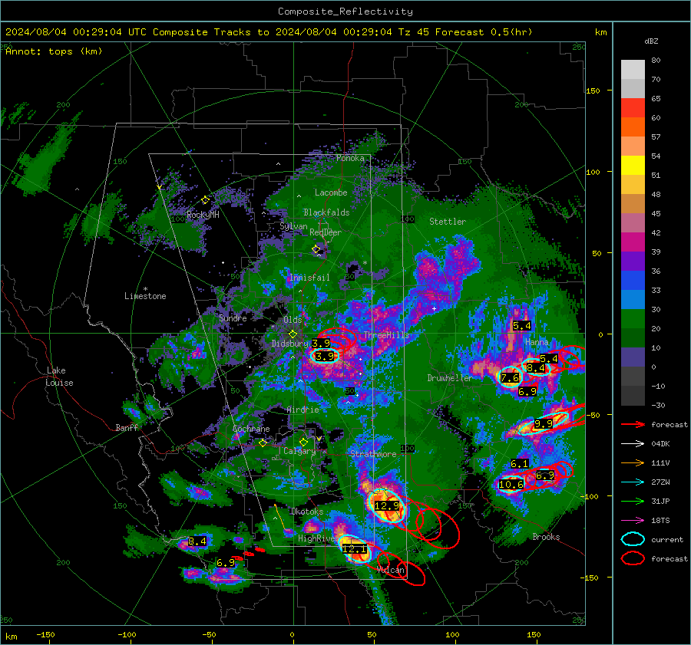
Task: Select the storm cell labeled 12.1
Action: [355, 549]
